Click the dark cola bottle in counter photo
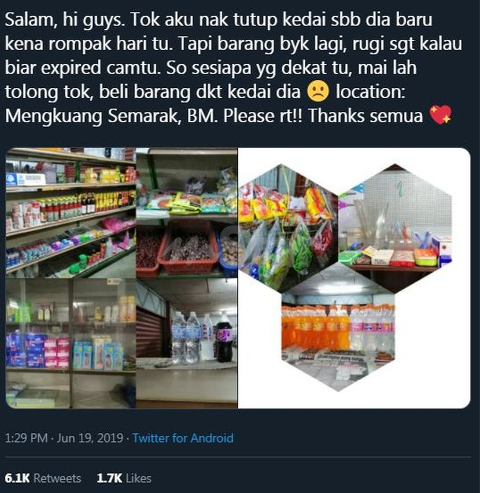Screen dimensions: 480x493 [x=224, y=342]
